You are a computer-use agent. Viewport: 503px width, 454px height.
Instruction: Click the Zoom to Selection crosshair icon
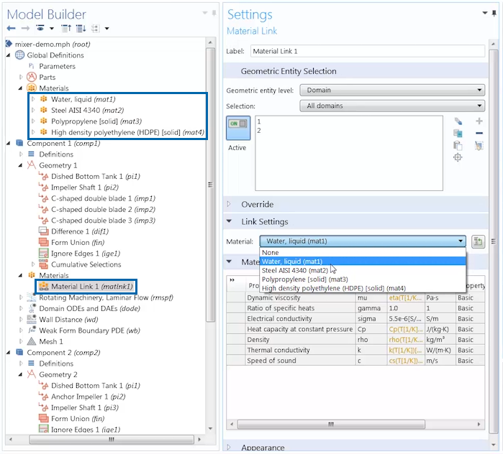[x=458, y=157]
